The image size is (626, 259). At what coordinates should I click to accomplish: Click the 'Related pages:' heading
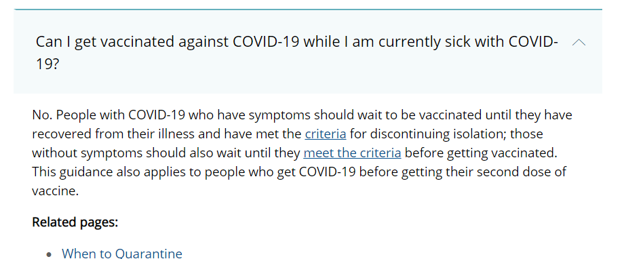pos(75,222)
